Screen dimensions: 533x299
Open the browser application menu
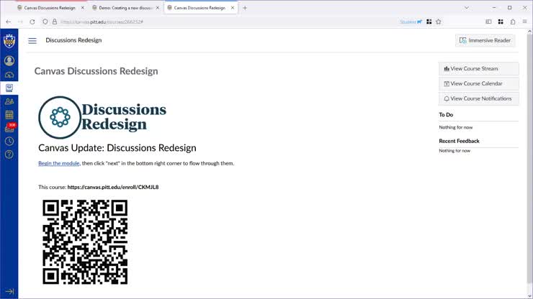[525, 22]
